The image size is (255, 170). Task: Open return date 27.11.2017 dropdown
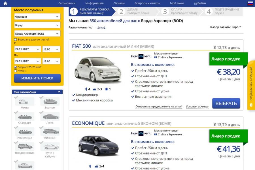(x=27, y=61)
